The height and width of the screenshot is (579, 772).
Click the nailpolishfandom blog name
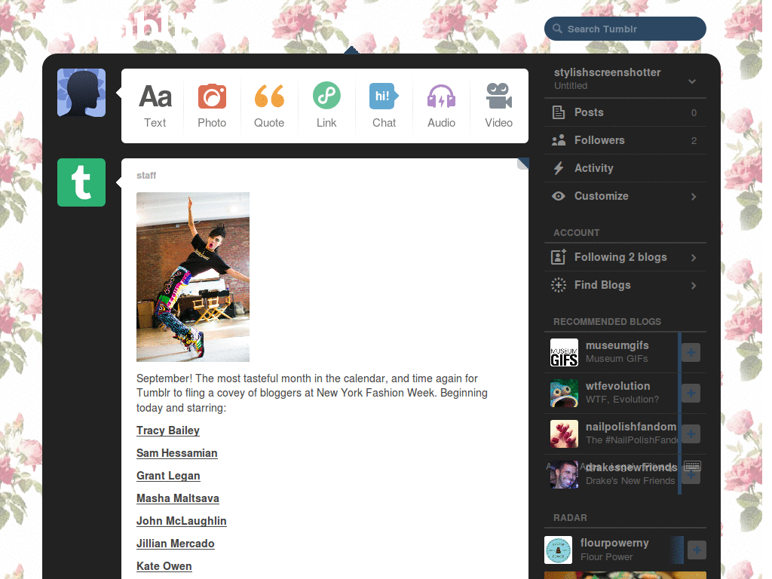631,427
